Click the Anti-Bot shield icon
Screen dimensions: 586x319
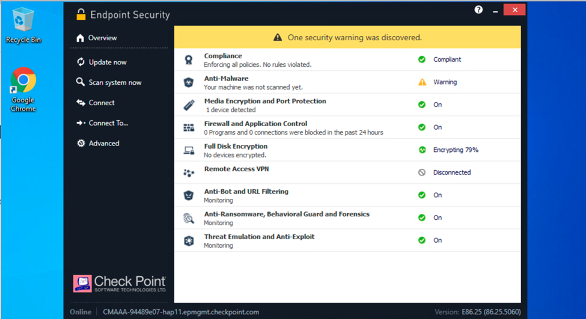pos(189,195)
